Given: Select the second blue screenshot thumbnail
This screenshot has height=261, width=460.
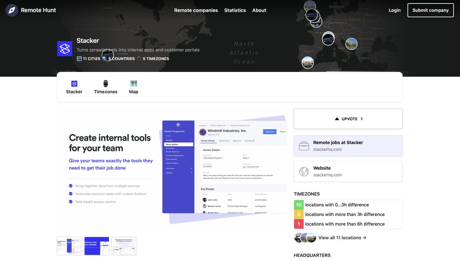Looking at the screenshot, I should click(97, 246).
